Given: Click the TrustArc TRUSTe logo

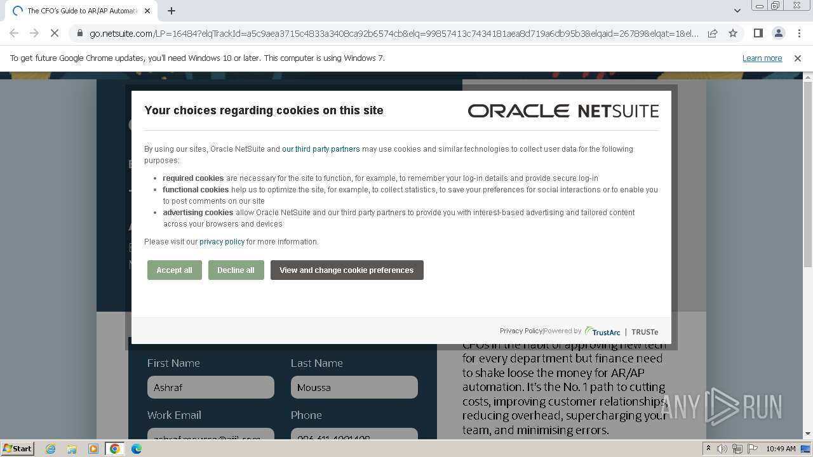Looking at the screenshot, I should pos(621,331).
